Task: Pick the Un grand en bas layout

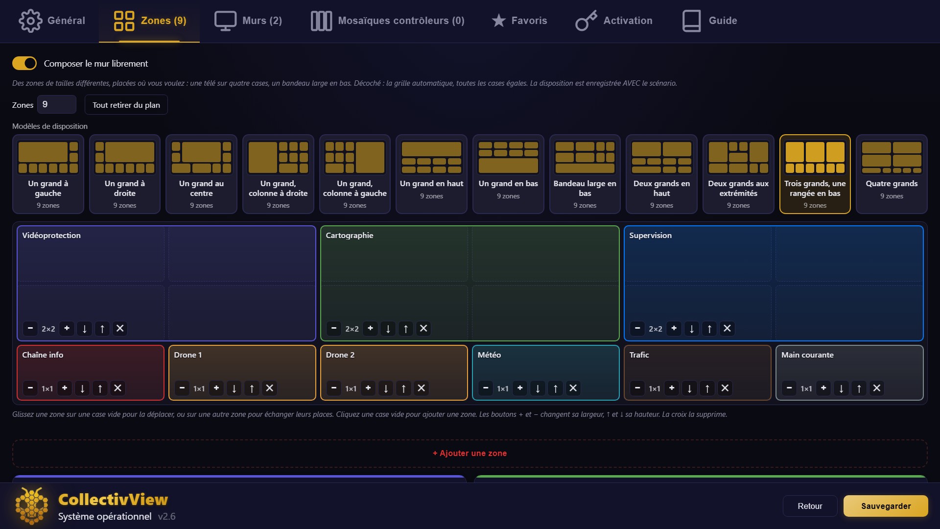Action: coord(508,174)
